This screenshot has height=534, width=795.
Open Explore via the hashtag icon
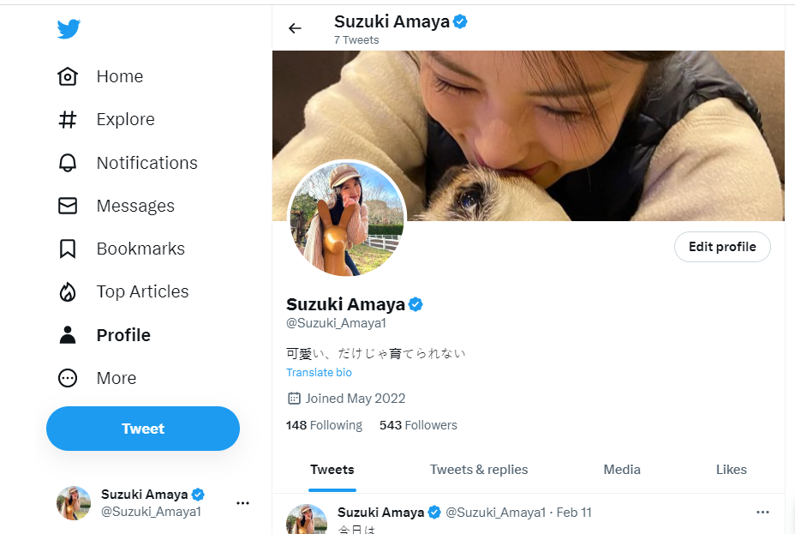coord(68,119)
